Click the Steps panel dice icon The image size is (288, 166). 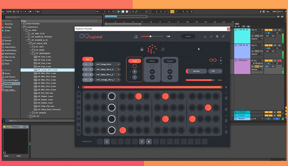tap(135, 66)
